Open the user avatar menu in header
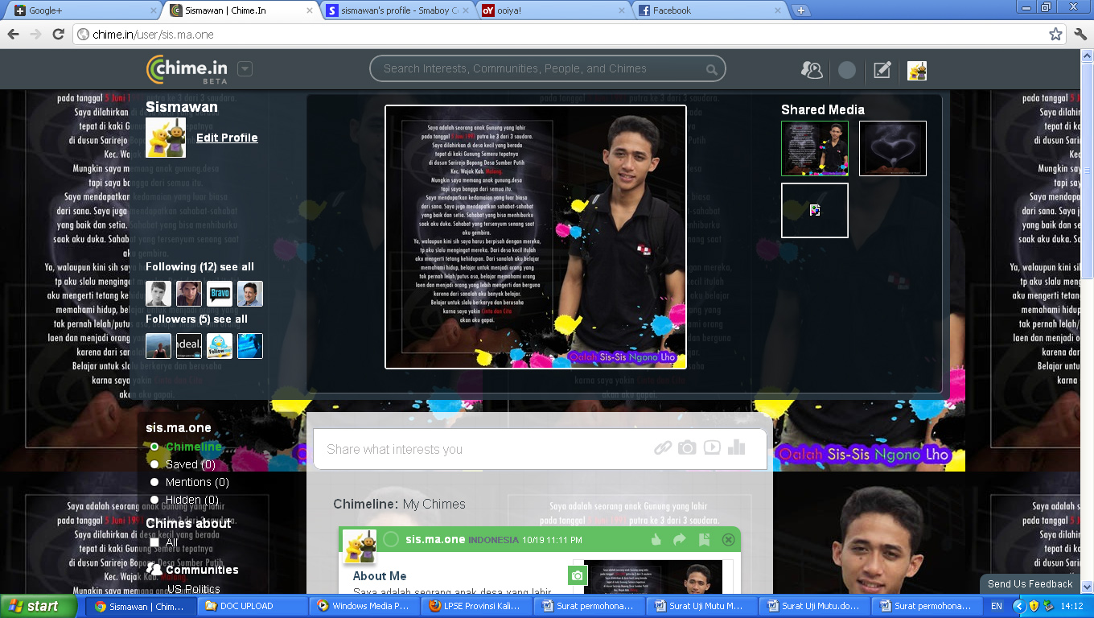The height and width of the screenshot is (618, 1094). 917,71
